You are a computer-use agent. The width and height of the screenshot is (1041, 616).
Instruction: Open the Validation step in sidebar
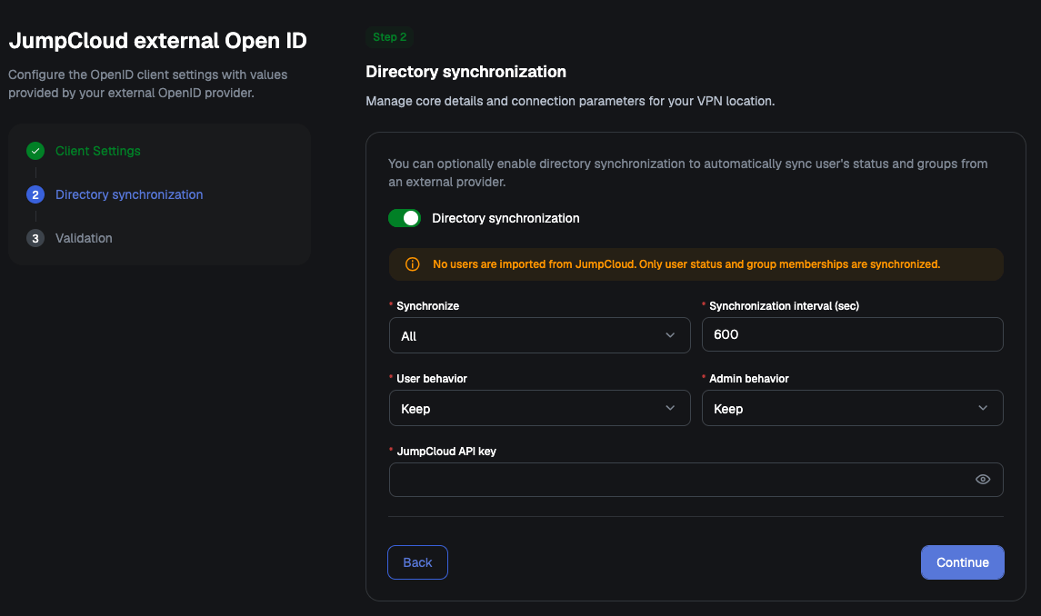tap(84, 238)
